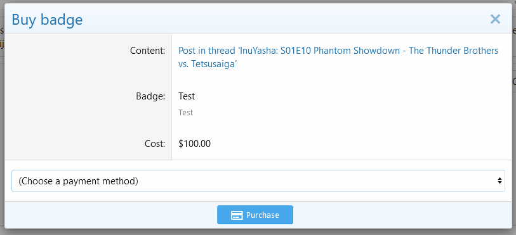Open the InuYasha S01E10 thread post link
The image size is (516, 235).
pos(338,58)
